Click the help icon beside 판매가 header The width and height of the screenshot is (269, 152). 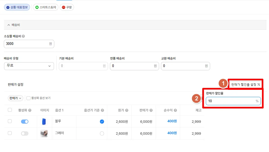[x=151, y=110]
